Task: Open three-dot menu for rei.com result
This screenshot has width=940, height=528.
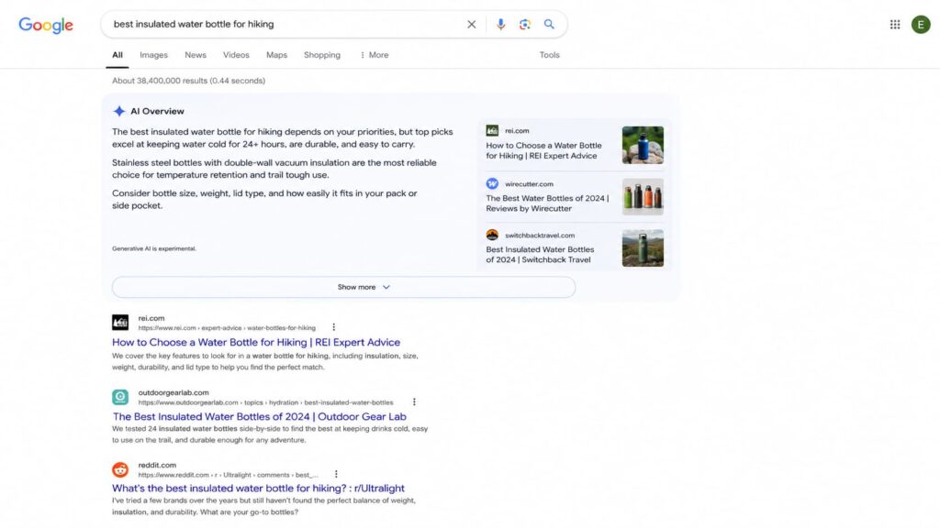Action: pyautogui.click(x=334, y=327)
